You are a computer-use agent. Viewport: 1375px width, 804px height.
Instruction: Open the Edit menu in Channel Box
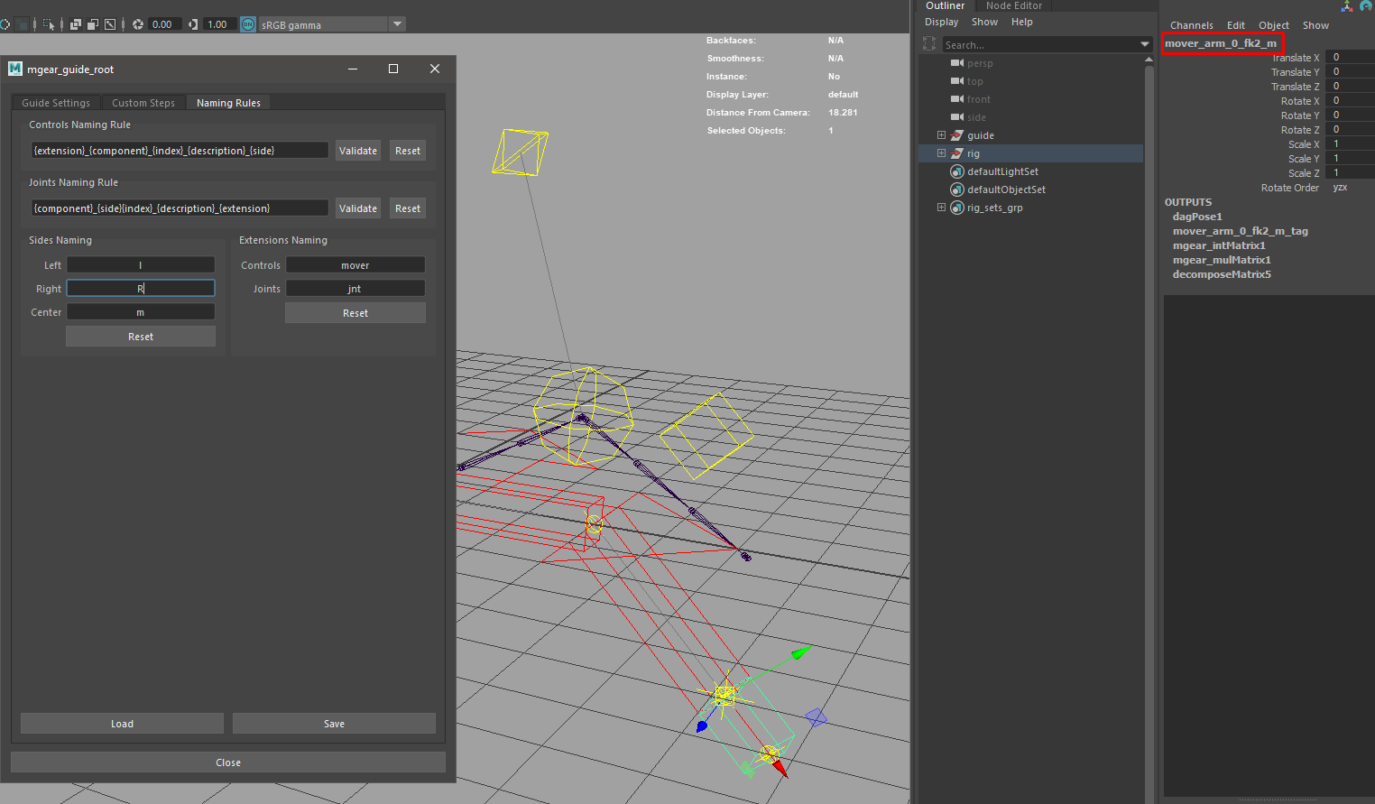pos(1235,25)
